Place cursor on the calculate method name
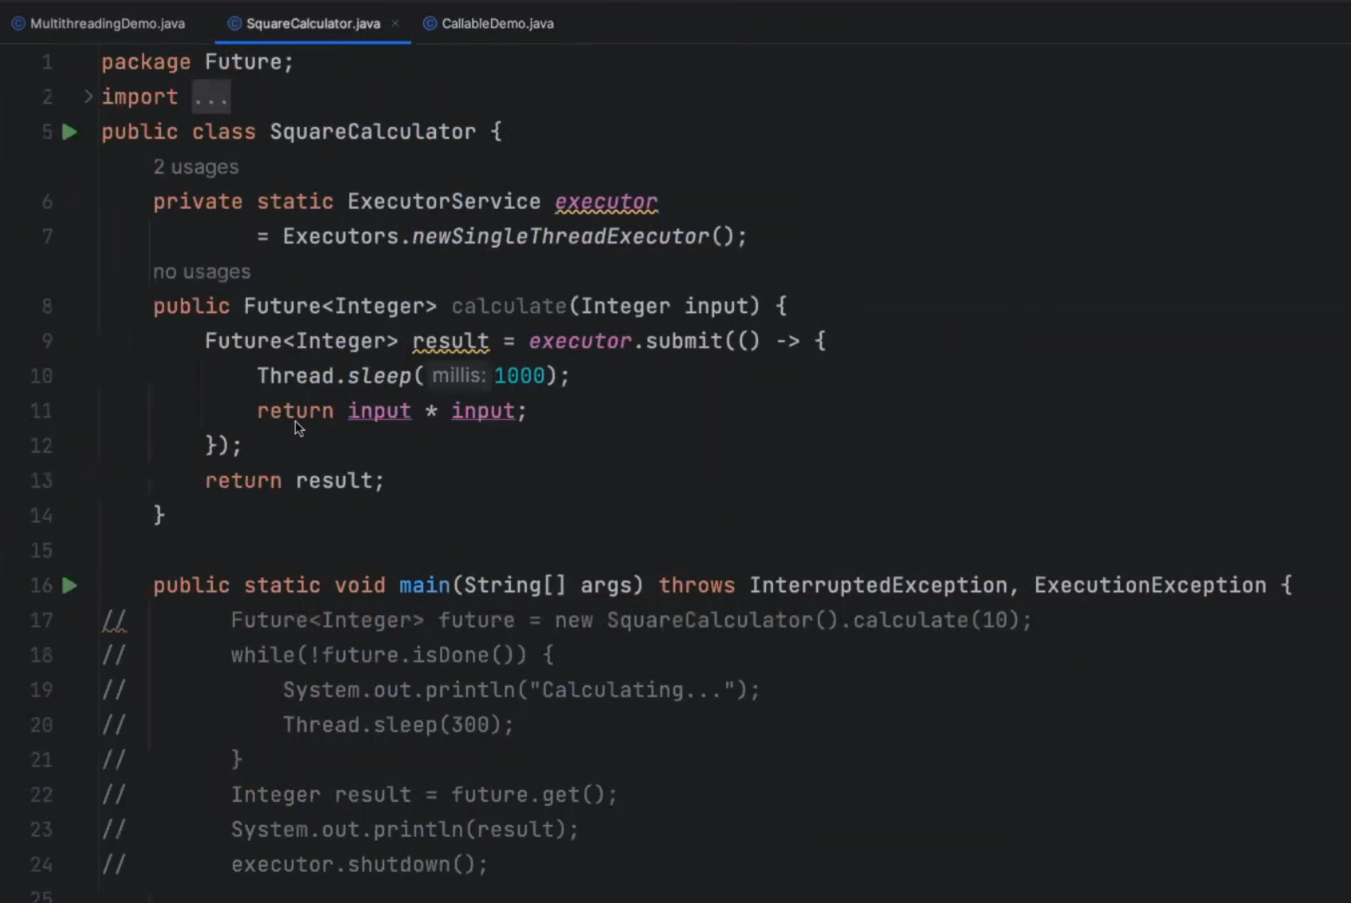 coord(509,307)
